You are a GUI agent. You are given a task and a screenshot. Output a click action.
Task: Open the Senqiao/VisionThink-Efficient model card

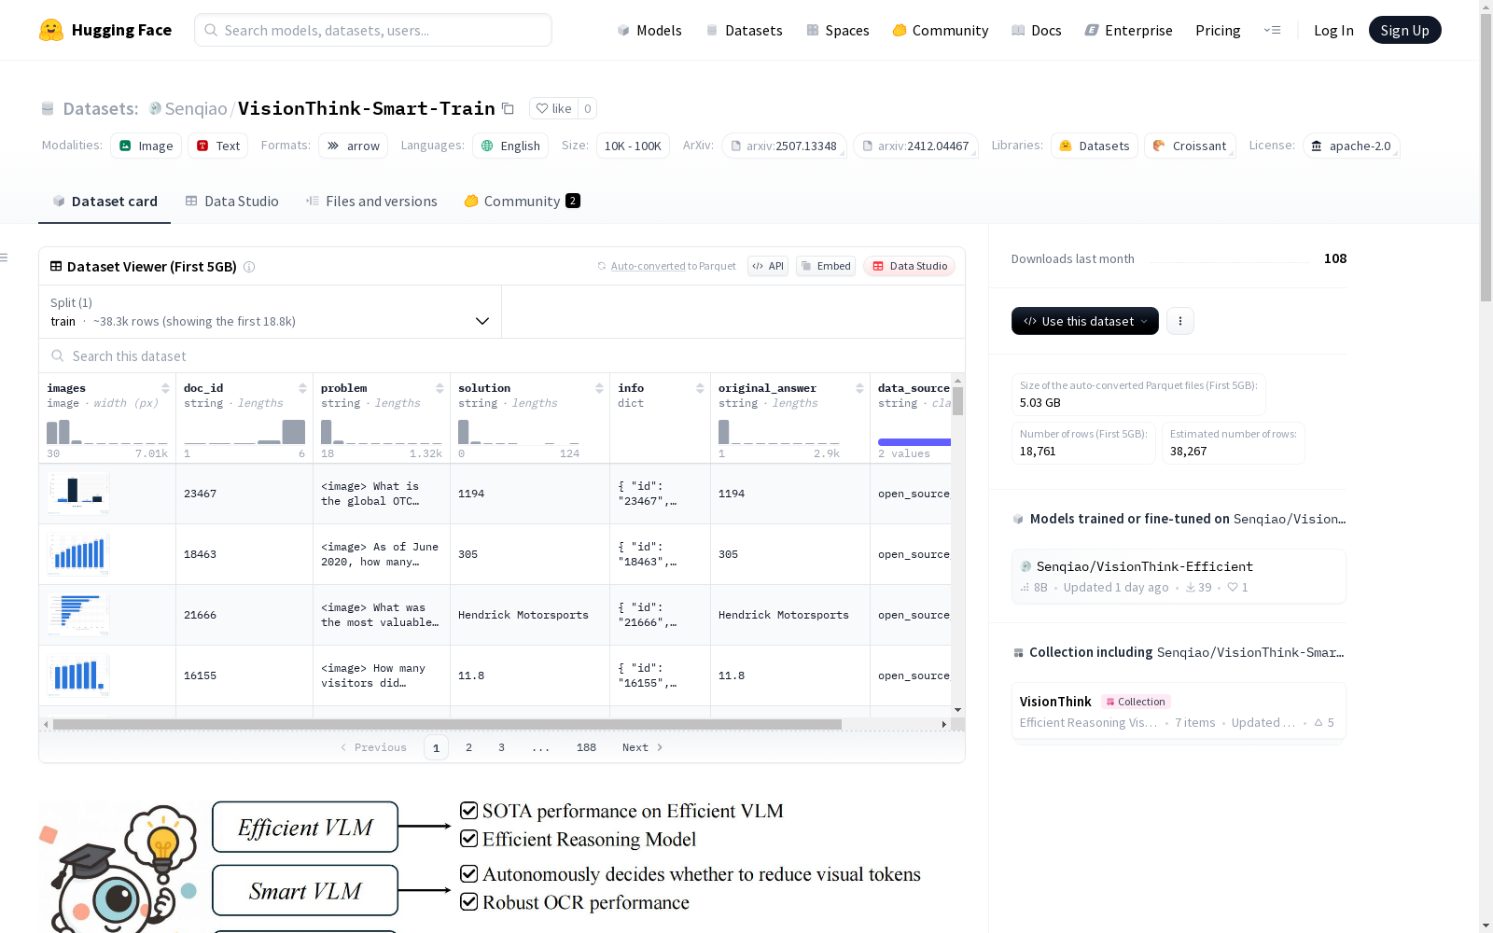pyautogui.click(x=1179, y=577)
